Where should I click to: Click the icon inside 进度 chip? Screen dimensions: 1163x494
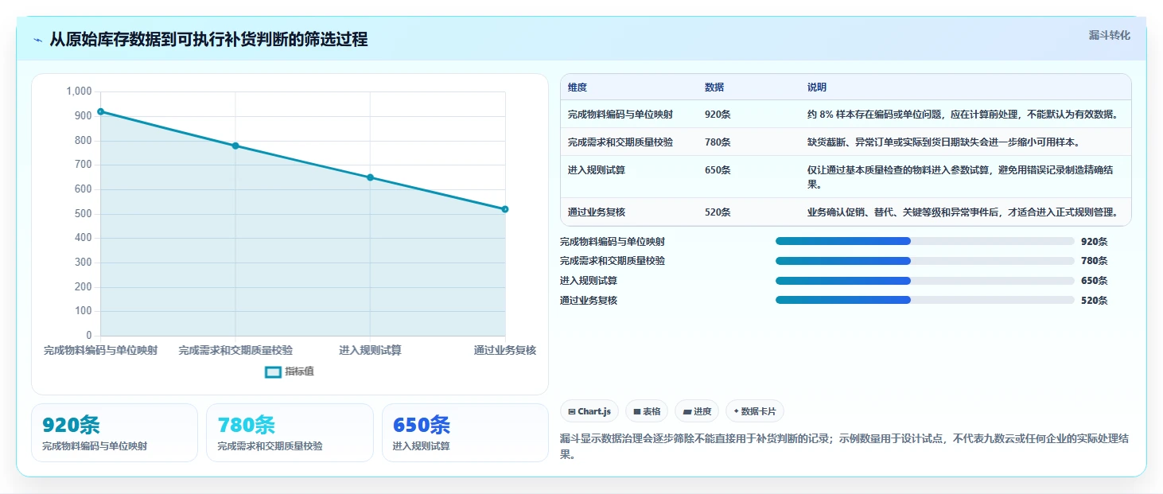coord(687,412)
